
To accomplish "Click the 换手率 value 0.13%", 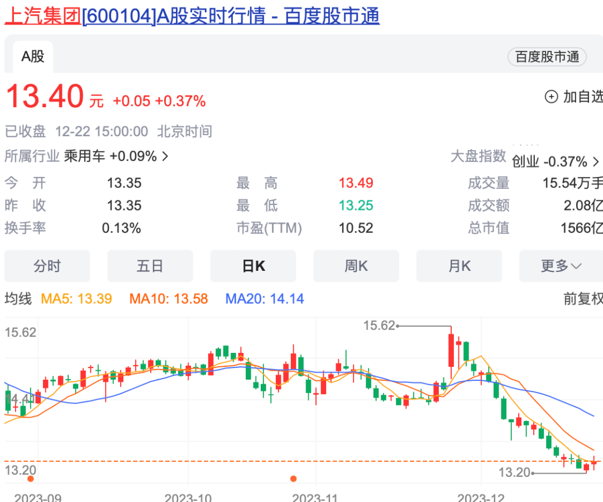I will (122, 228).
